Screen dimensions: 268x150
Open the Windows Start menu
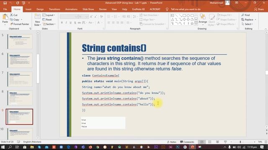click(3, 147)
